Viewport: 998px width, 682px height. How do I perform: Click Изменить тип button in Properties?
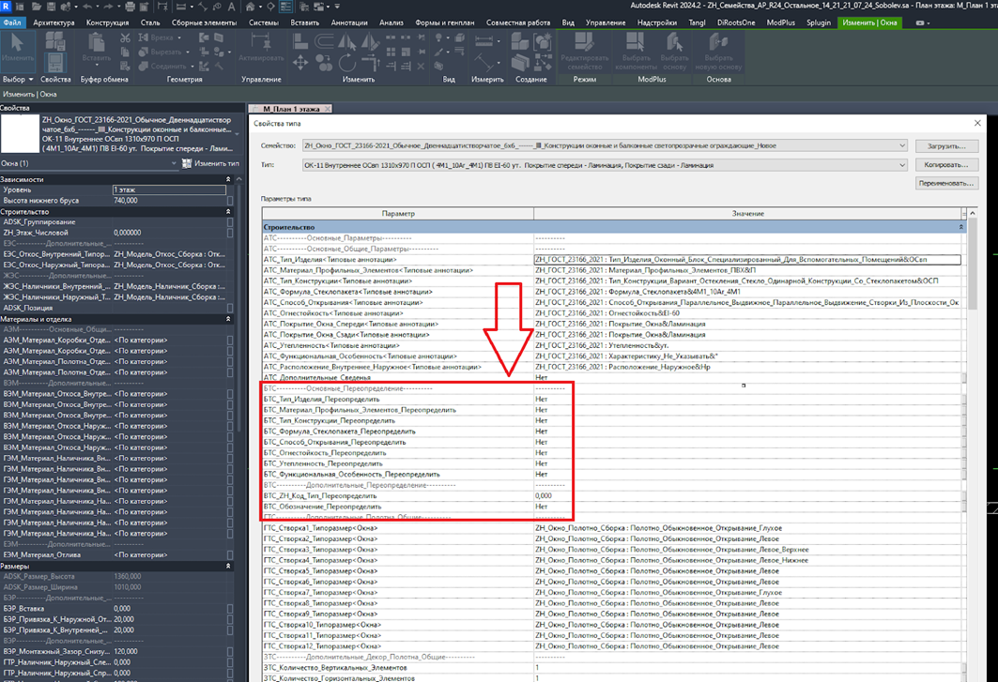210,163
